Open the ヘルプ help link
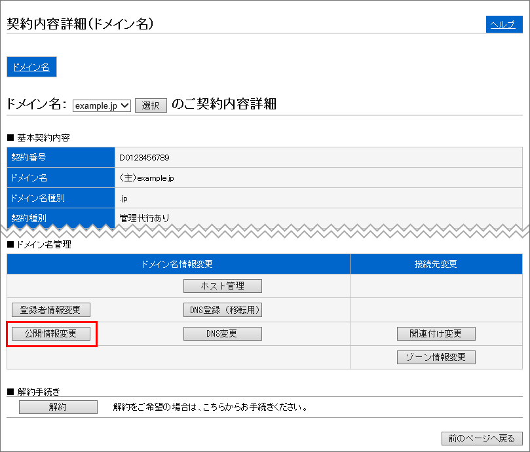530x452 pixels. pyautogui.click(x=504, y=24)
